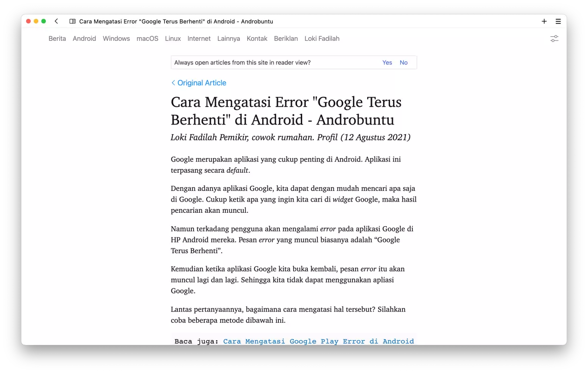Return to the Original Article

coord(202,82)
